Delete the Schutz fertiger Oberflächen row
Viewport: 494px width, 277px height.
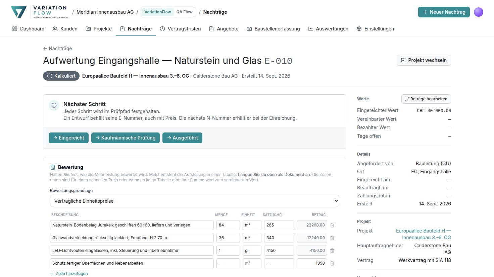pos(332,263)
